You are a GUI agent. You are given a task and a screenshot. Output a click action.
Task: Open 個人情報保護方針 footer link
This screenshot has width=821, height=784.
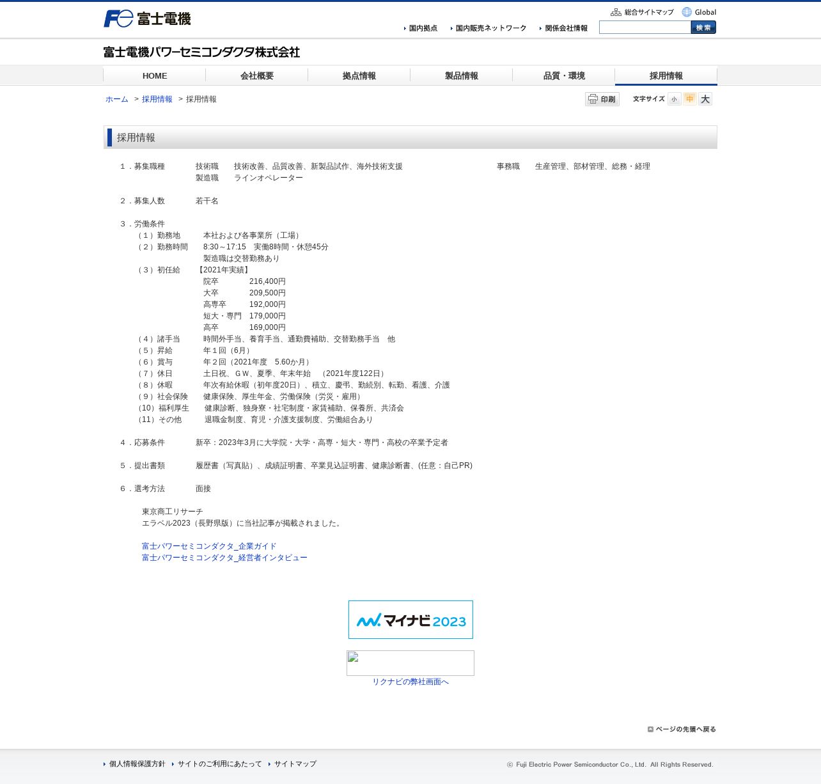[x=134, y=764]
